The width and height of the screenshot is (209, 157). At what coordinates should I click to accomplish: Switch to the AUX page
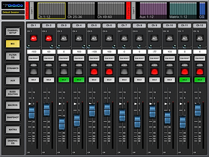pos(13,81)
